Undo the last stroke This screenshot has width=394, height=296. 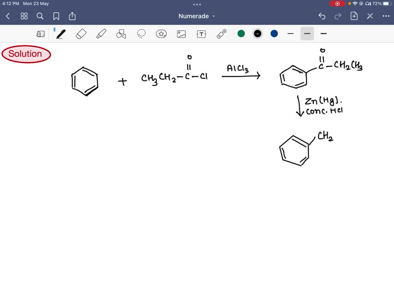tap(322, 16)
